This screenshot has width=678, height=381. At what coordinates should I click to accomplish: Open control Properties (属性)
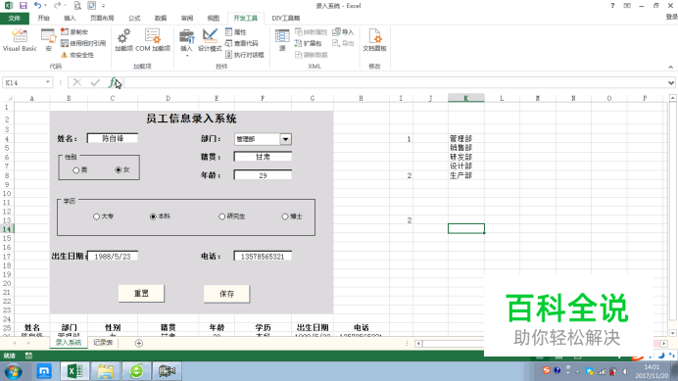(236, 32)
